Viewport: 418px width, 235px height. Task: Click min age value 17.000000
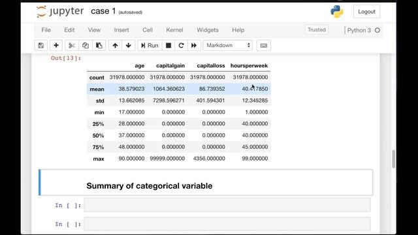(x=131, y=112)
